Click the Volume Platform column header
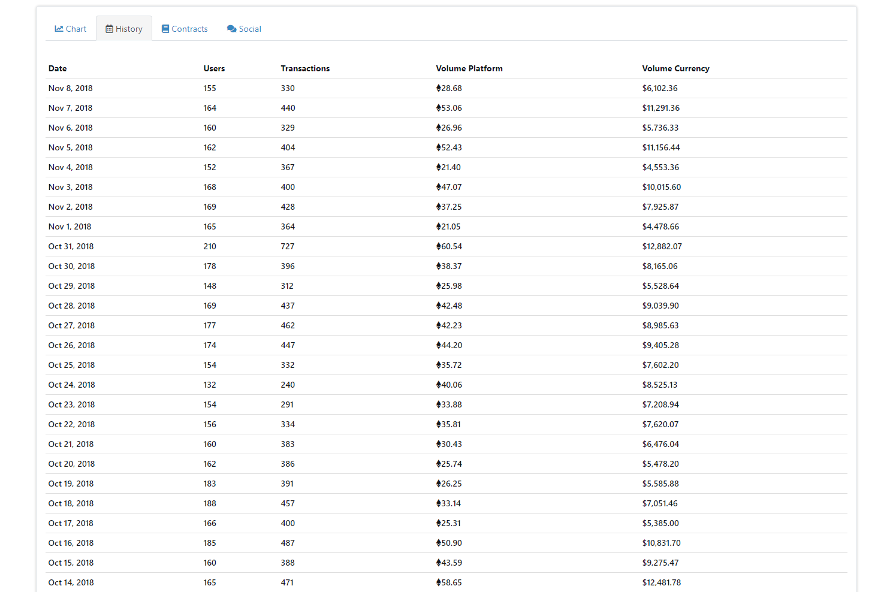Screen dimensions: 896x592 469,68
